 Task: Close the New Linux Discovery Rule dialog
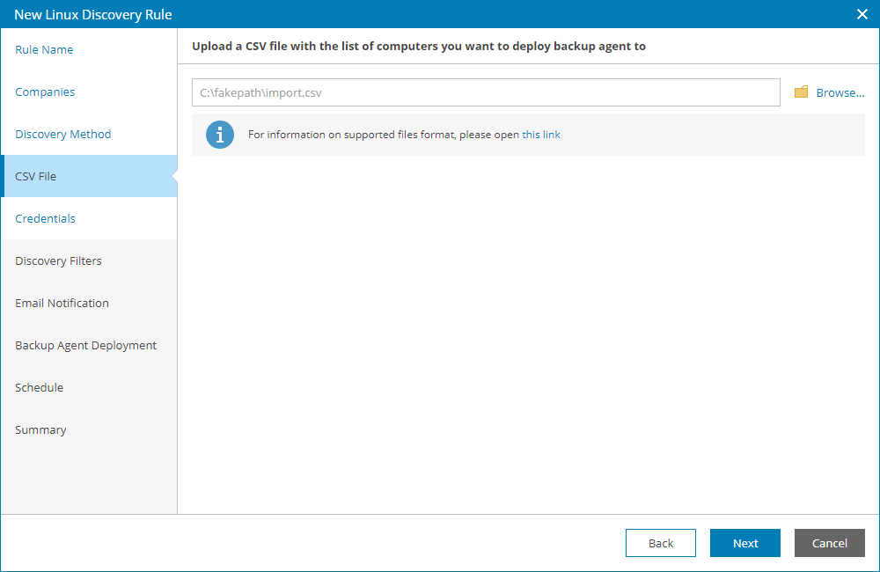(x=861, y=14)
